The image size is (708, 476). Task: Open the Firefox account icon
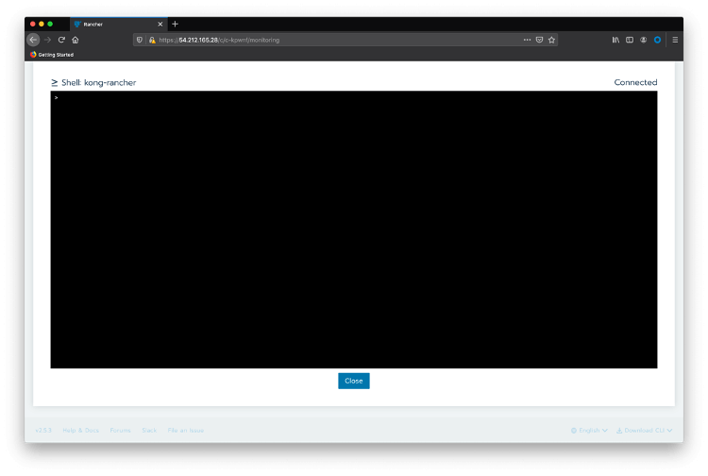coord(644,40)
